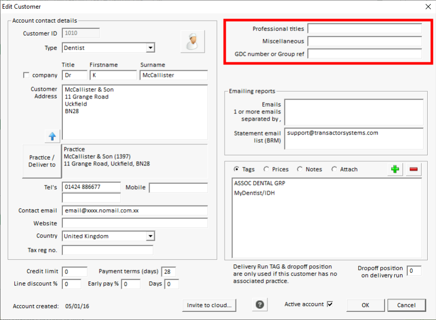The image size is (436, 320).
Task: Select the Tags radio button
Action: [237, 169]
